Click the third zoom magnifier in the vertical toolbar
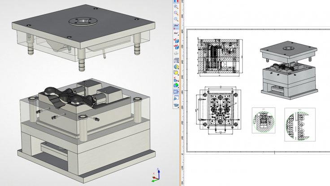 pyautogui.click(x=176, y=19)
